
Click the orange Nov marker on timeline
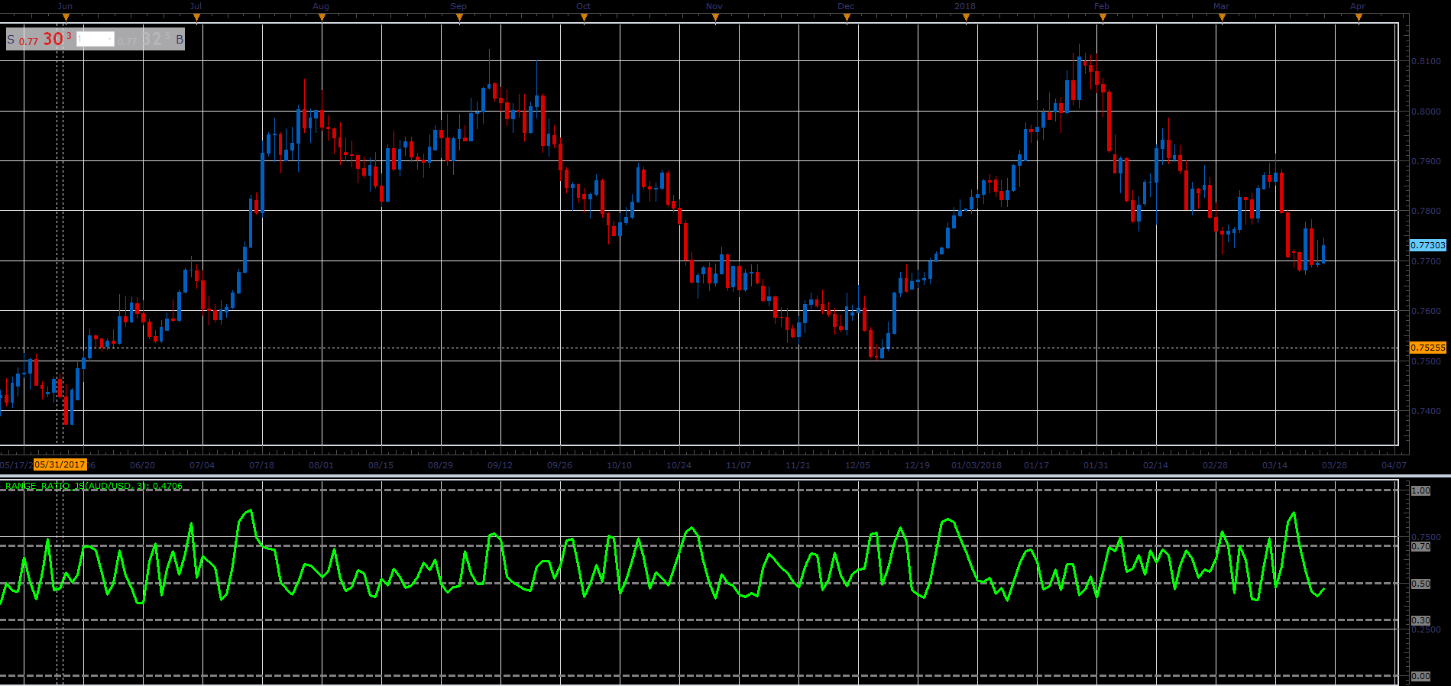point(715,17)
